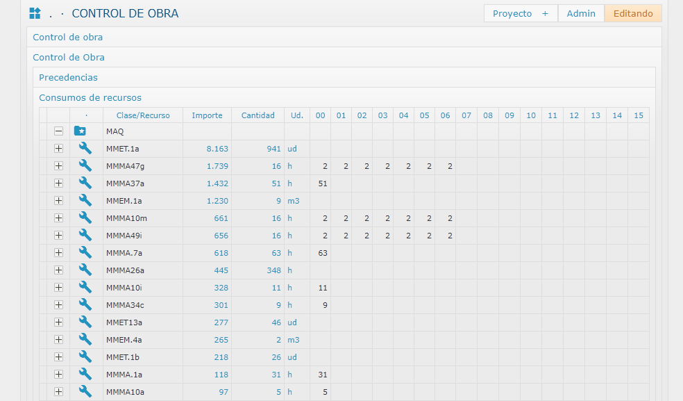Collapse the MAQ group
The image size is (683, 401).
click(59, 131)
